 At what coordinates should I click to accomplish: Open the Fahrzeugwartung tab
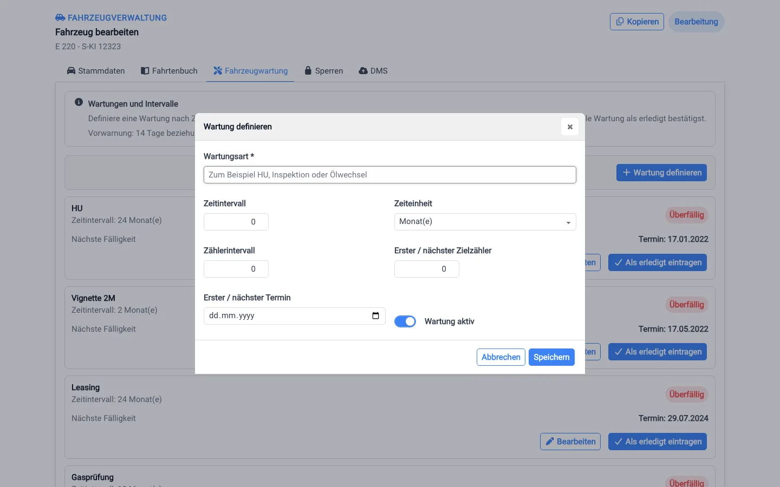(250, 71)
